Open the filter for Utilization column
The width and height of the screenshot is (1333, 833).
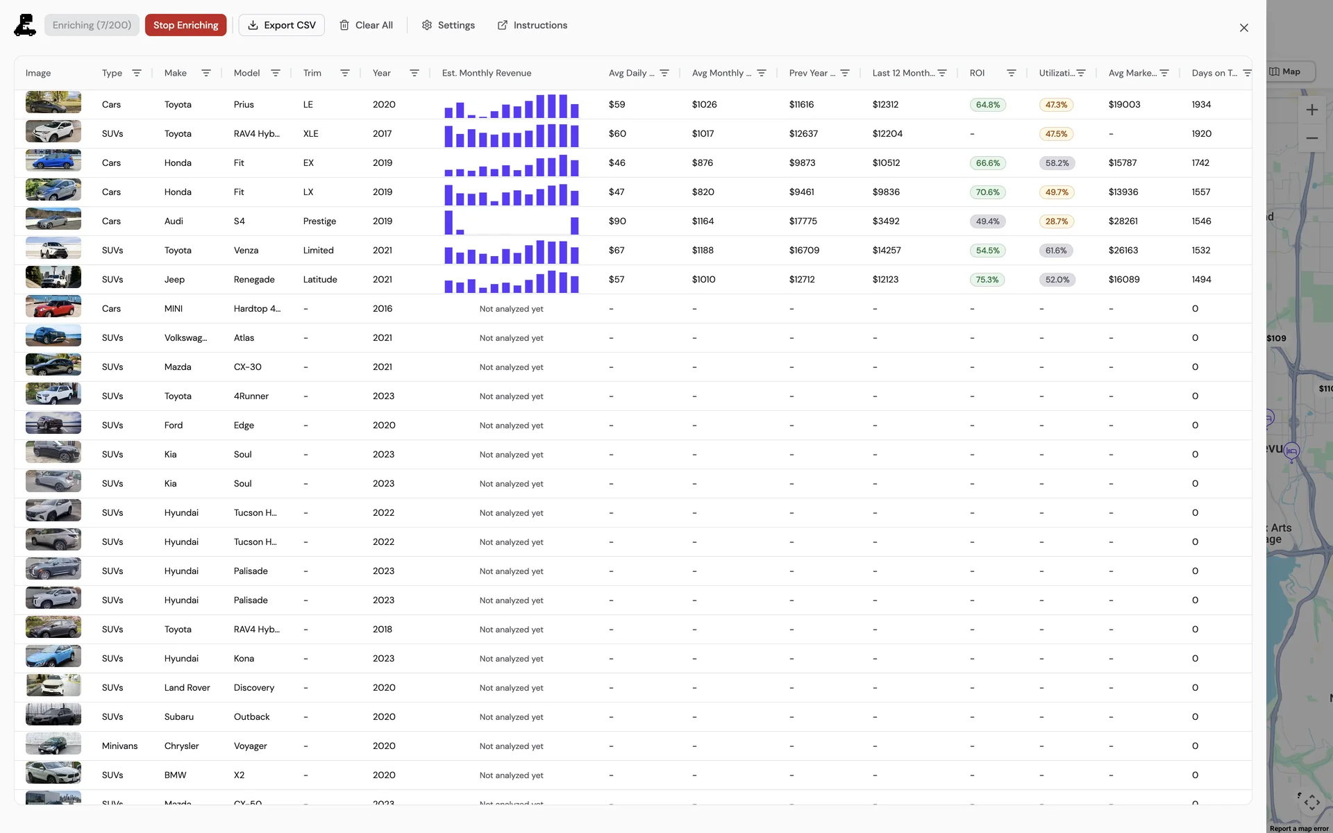[1081, 73]
